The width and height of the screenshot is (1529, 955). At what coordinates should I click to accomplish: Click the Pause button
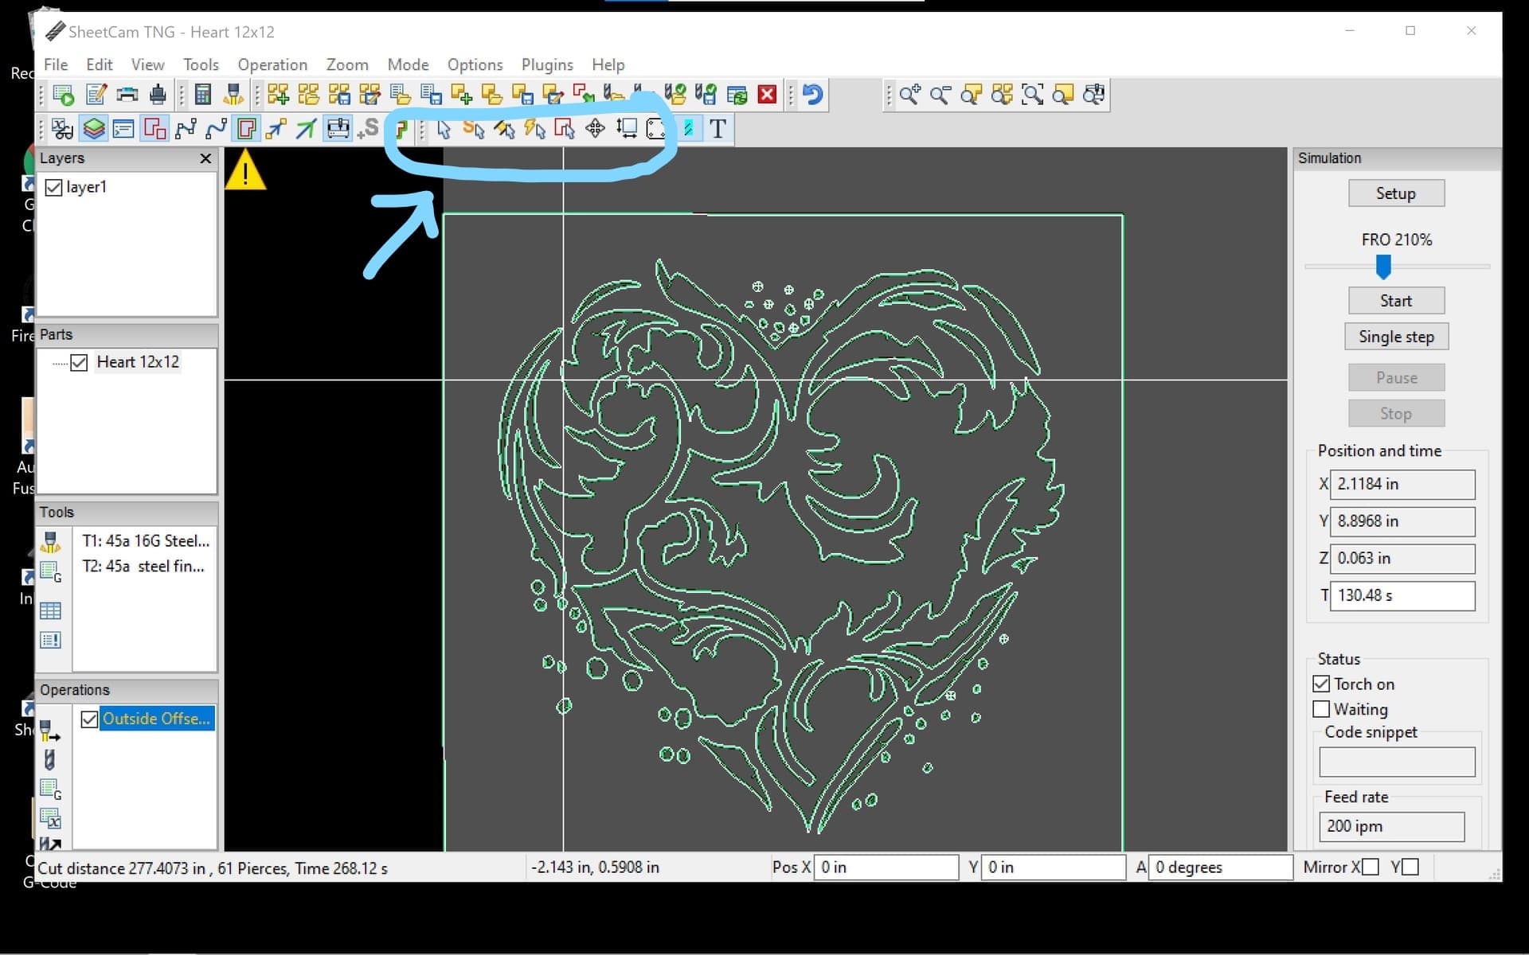tap(1396, 377)
